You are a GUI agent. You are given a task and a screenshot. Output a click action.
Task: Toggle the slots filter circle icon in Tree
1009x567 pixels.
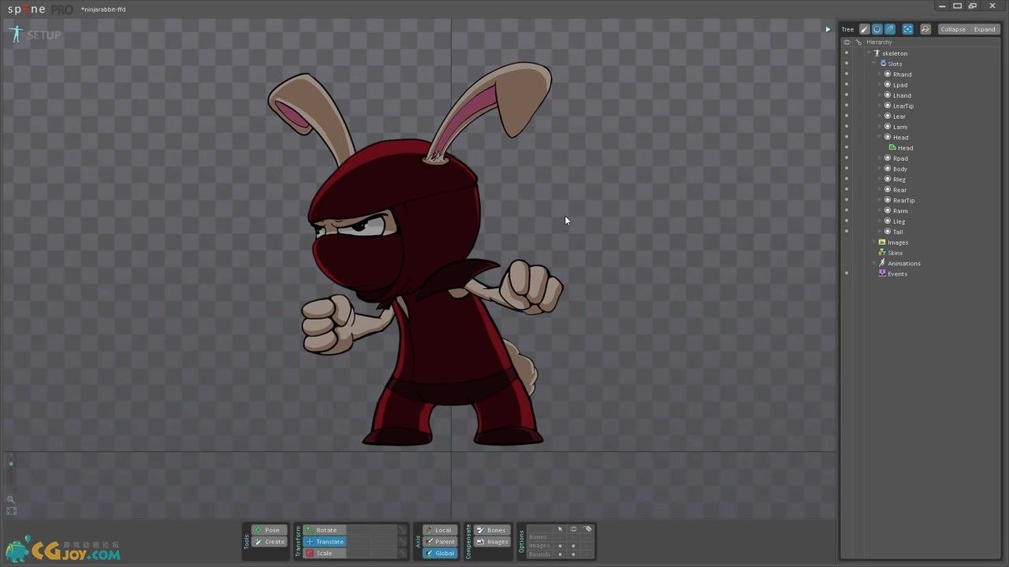click(x=877, y=29)
